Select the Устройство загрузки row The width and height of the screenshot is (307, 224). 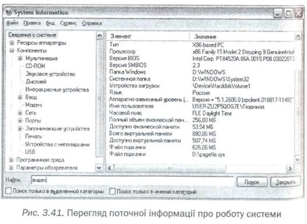click(202, 86)
